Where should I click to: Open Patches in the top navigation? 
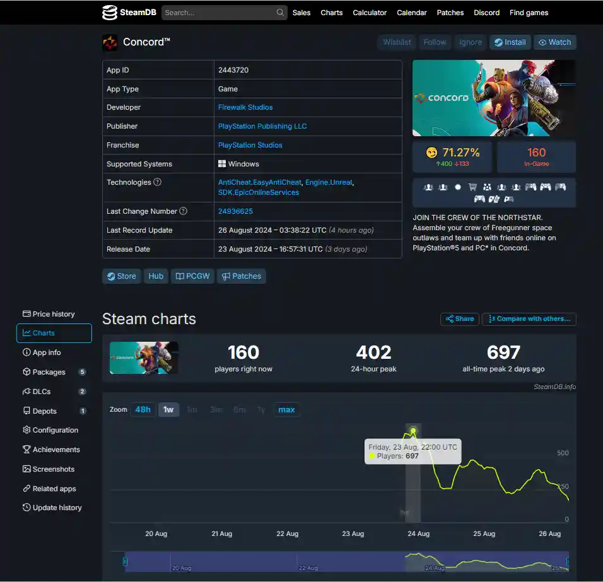coord(450,13)
